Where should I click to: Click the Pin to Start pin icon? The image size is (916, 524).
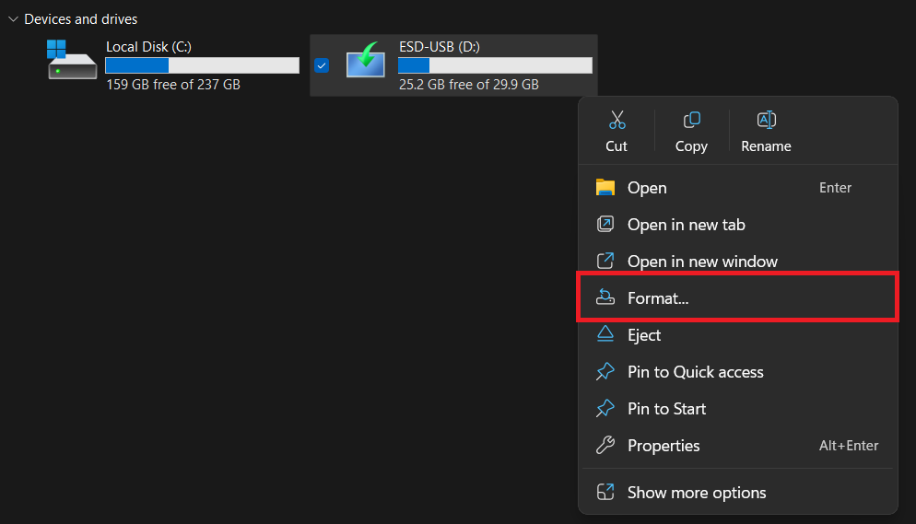point(605,408)
